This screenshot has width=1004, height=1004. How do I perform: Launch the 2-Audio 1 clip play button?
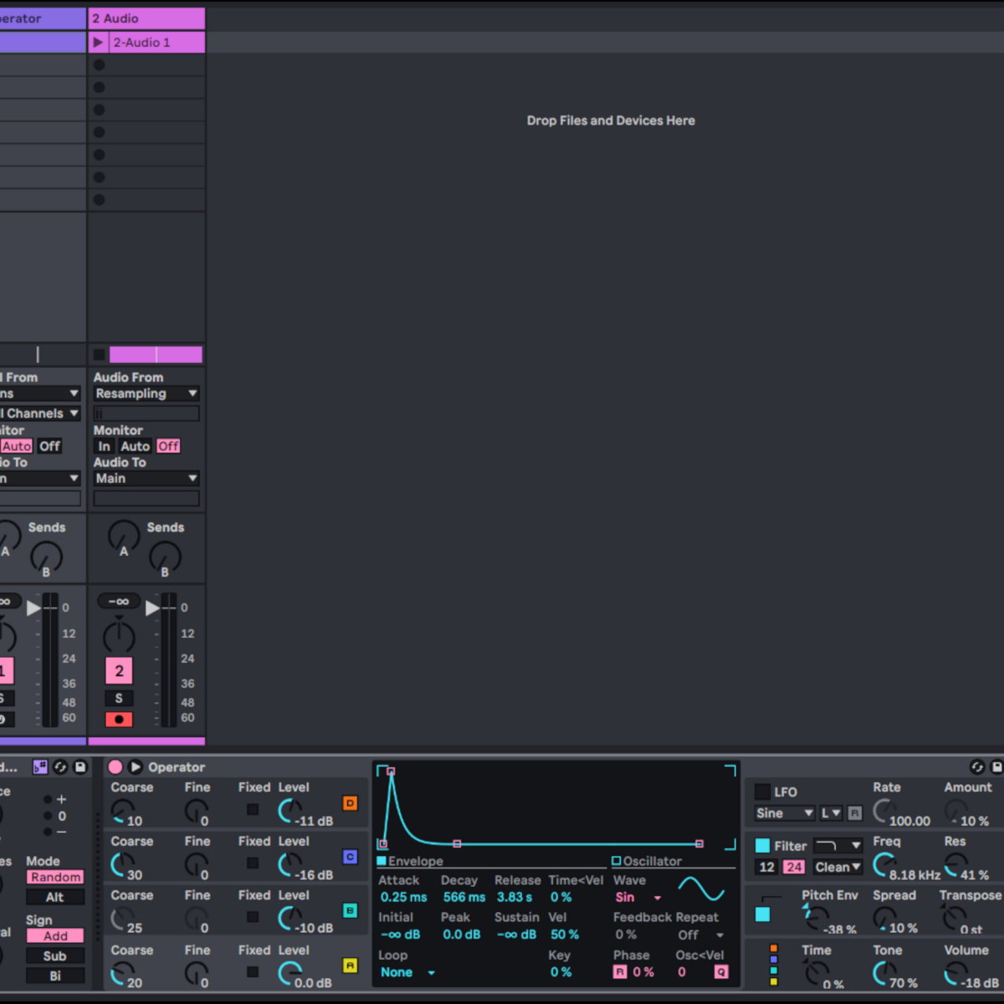tap(99, 43)
